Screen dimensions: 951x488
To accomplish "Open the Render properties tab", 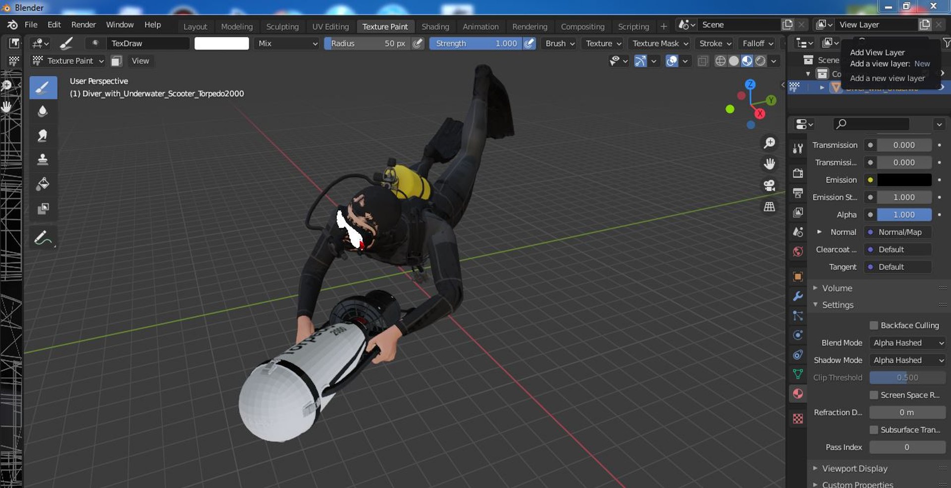I will click(x=797, y=173).
